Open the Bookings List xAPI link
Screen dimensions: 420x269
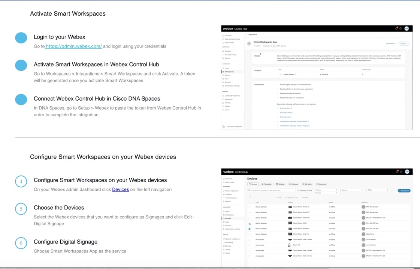[285, 117]
